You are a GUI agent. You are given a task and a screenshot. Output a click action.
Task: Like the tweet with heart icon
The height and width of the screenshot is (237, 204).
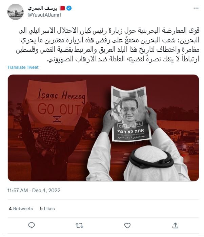(x=127, y=225)
